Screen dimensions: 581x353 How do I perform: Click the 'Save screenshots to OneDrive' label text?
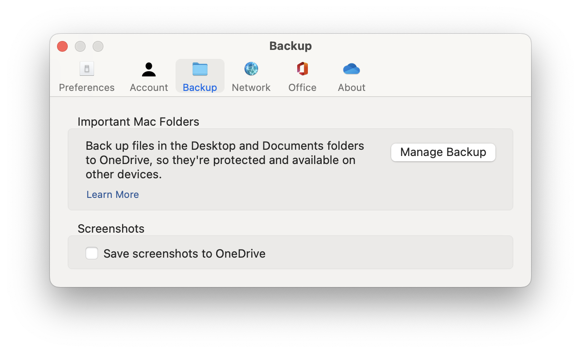pyautogui.click(x=184, y=254)
